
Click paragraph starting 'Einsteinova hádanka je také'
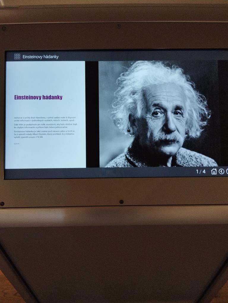(45, 134)
